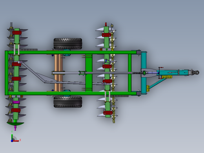Select the upper rubber tire of the harrow
This screenshot has width=204, height=153.
(x=68, y=44)
